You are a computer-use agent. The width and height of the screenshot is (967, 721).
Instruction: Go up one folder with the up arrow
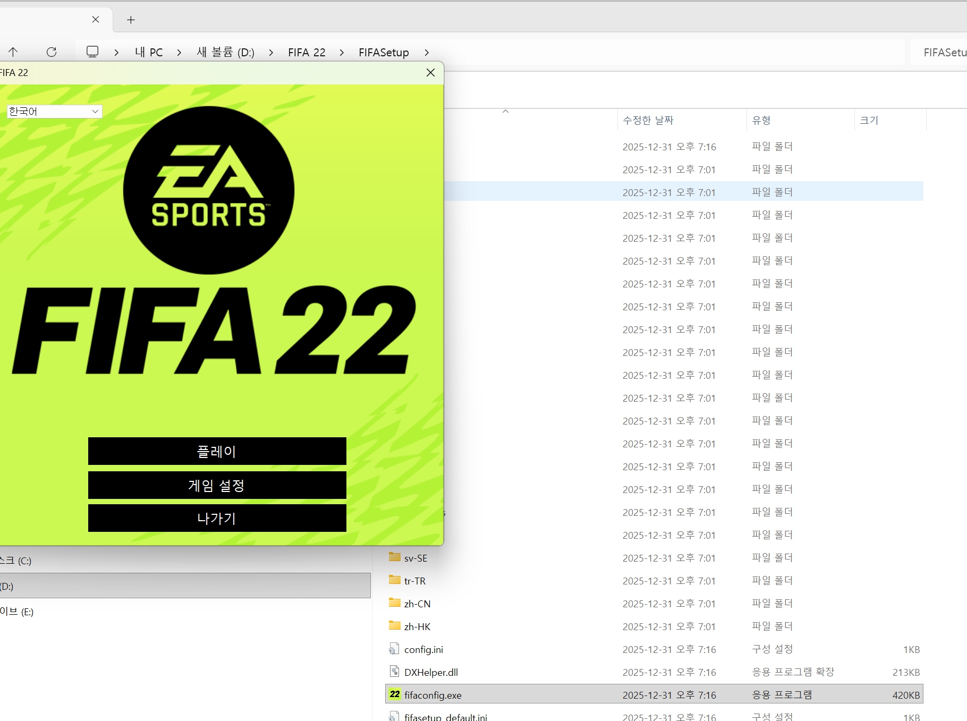pyautogui.click(x=13, y=52)
